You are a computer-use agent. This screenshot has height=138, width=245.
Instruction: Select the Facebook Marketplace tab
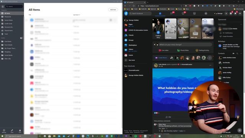pyautogui.click(x=194, y=13)
